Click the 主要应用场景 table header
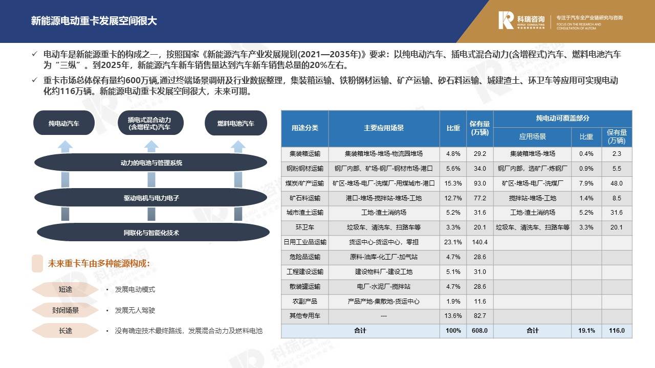 click(384, 128)
